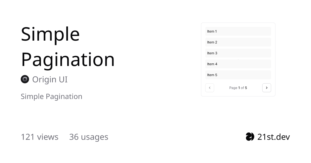
Task: Click the Origin UI avatar icon
Action: tap(25, 79)
